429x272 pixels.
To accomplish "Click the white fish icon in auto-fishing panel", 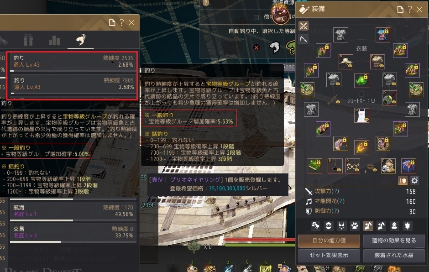I will pyautogui.click(x=274, y=47).
